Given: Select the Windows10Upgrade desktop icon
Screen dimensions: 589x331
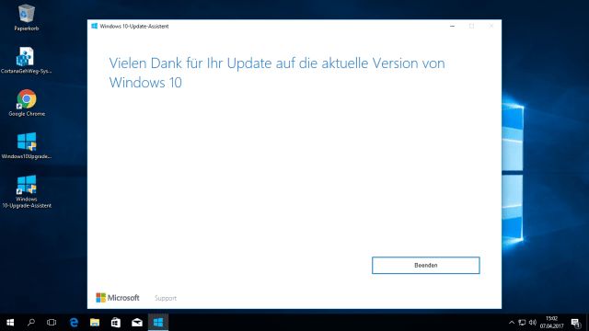Looking at the screenshot, I should click(x=27, y=146).
